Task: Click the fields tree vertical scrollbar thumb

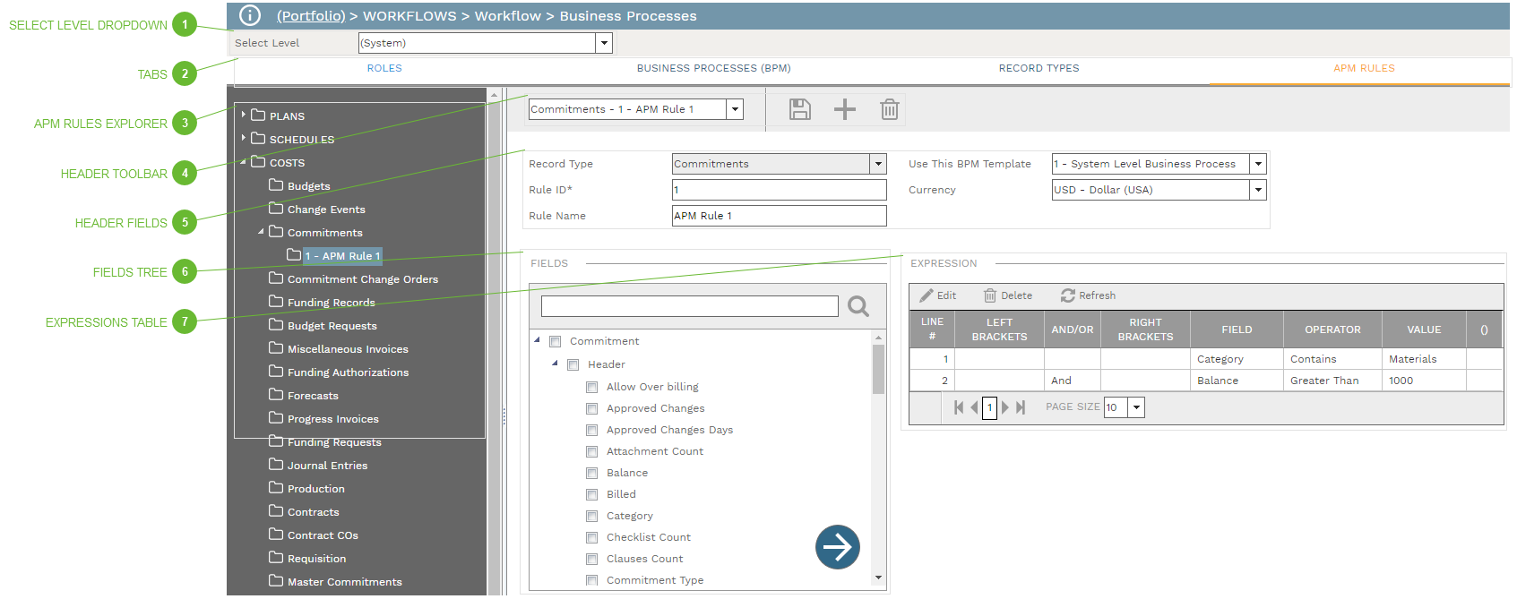Action: pyautogui.click(x=878, y=369)
